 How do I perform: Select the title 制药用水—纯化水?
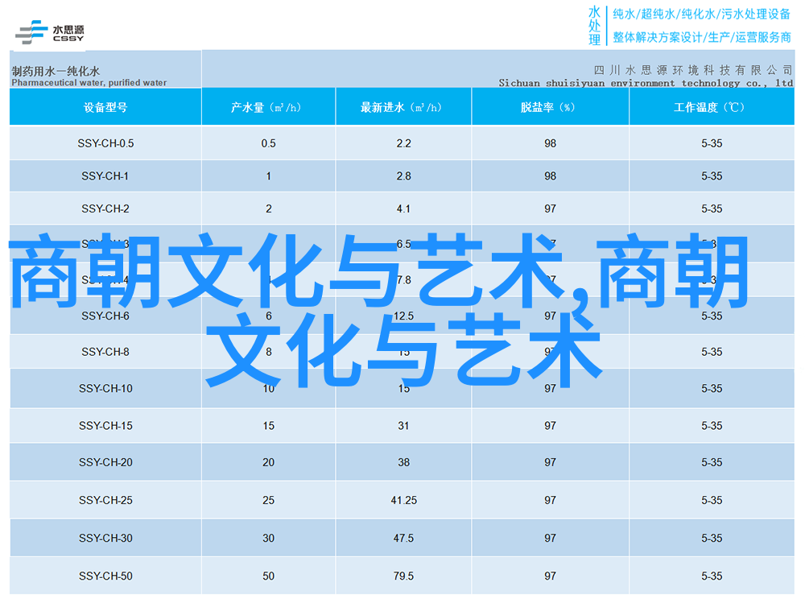[56, 71]
